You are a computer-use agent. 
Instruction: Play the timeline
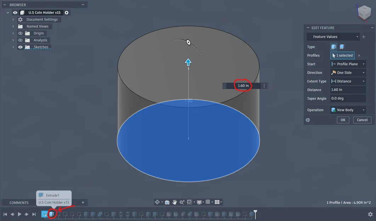[x=19, y=214]
